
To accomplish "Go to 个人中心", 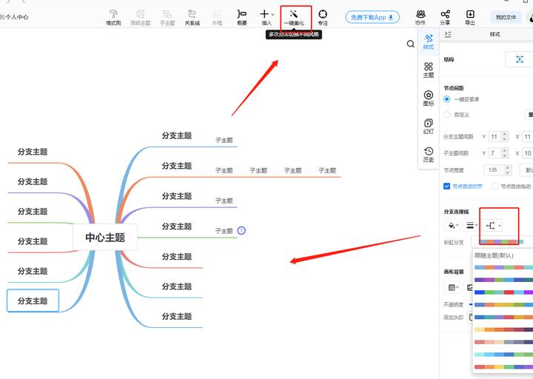I will [x=16, y=17].
